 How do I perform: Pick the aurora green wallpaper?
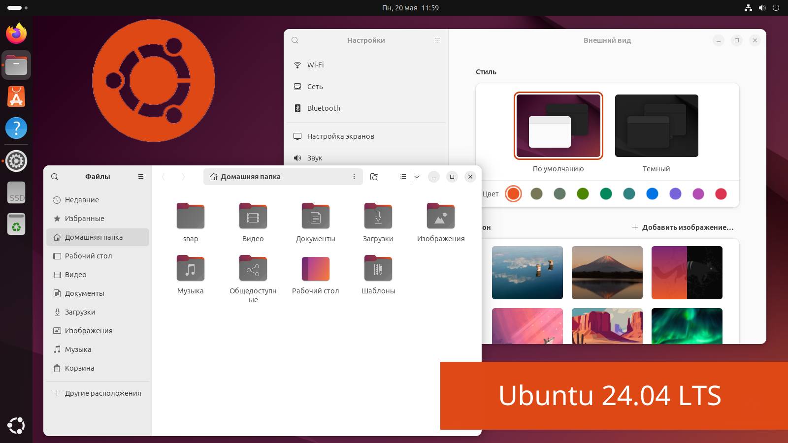pyautogui.click(x=687, y=326)
